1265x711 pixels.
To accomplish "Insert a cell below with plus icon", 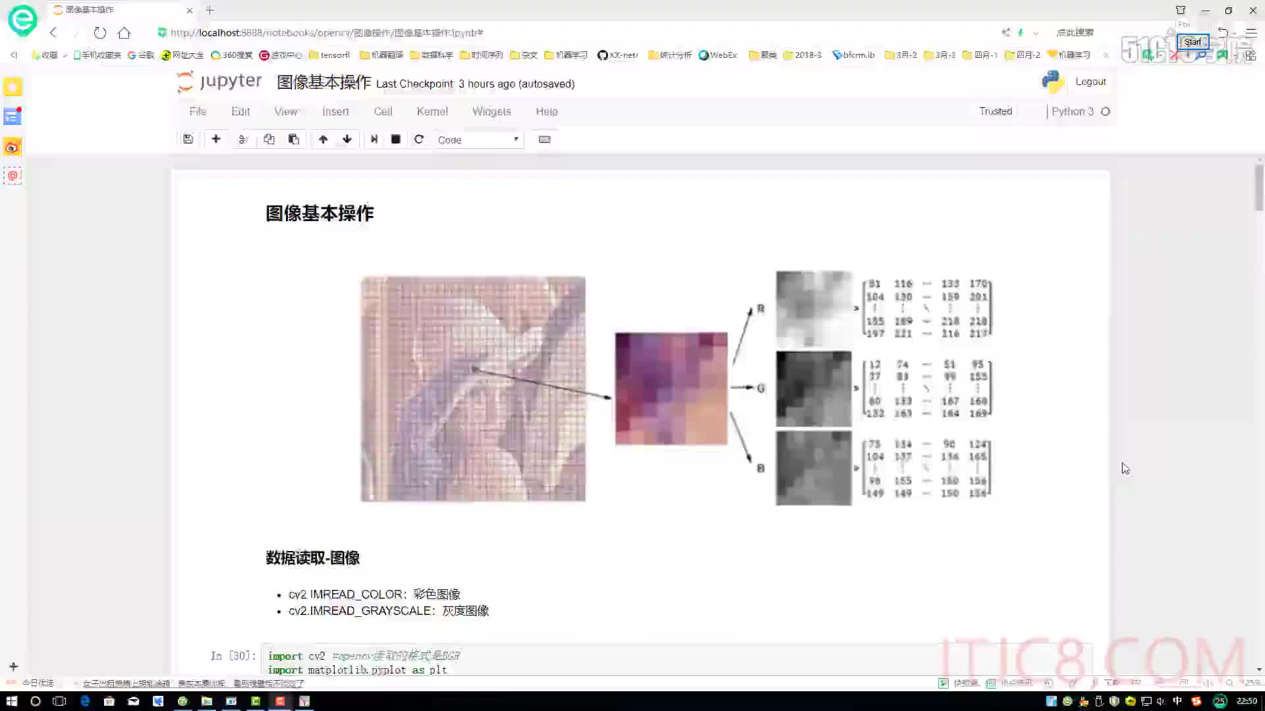I will (216, 140).
